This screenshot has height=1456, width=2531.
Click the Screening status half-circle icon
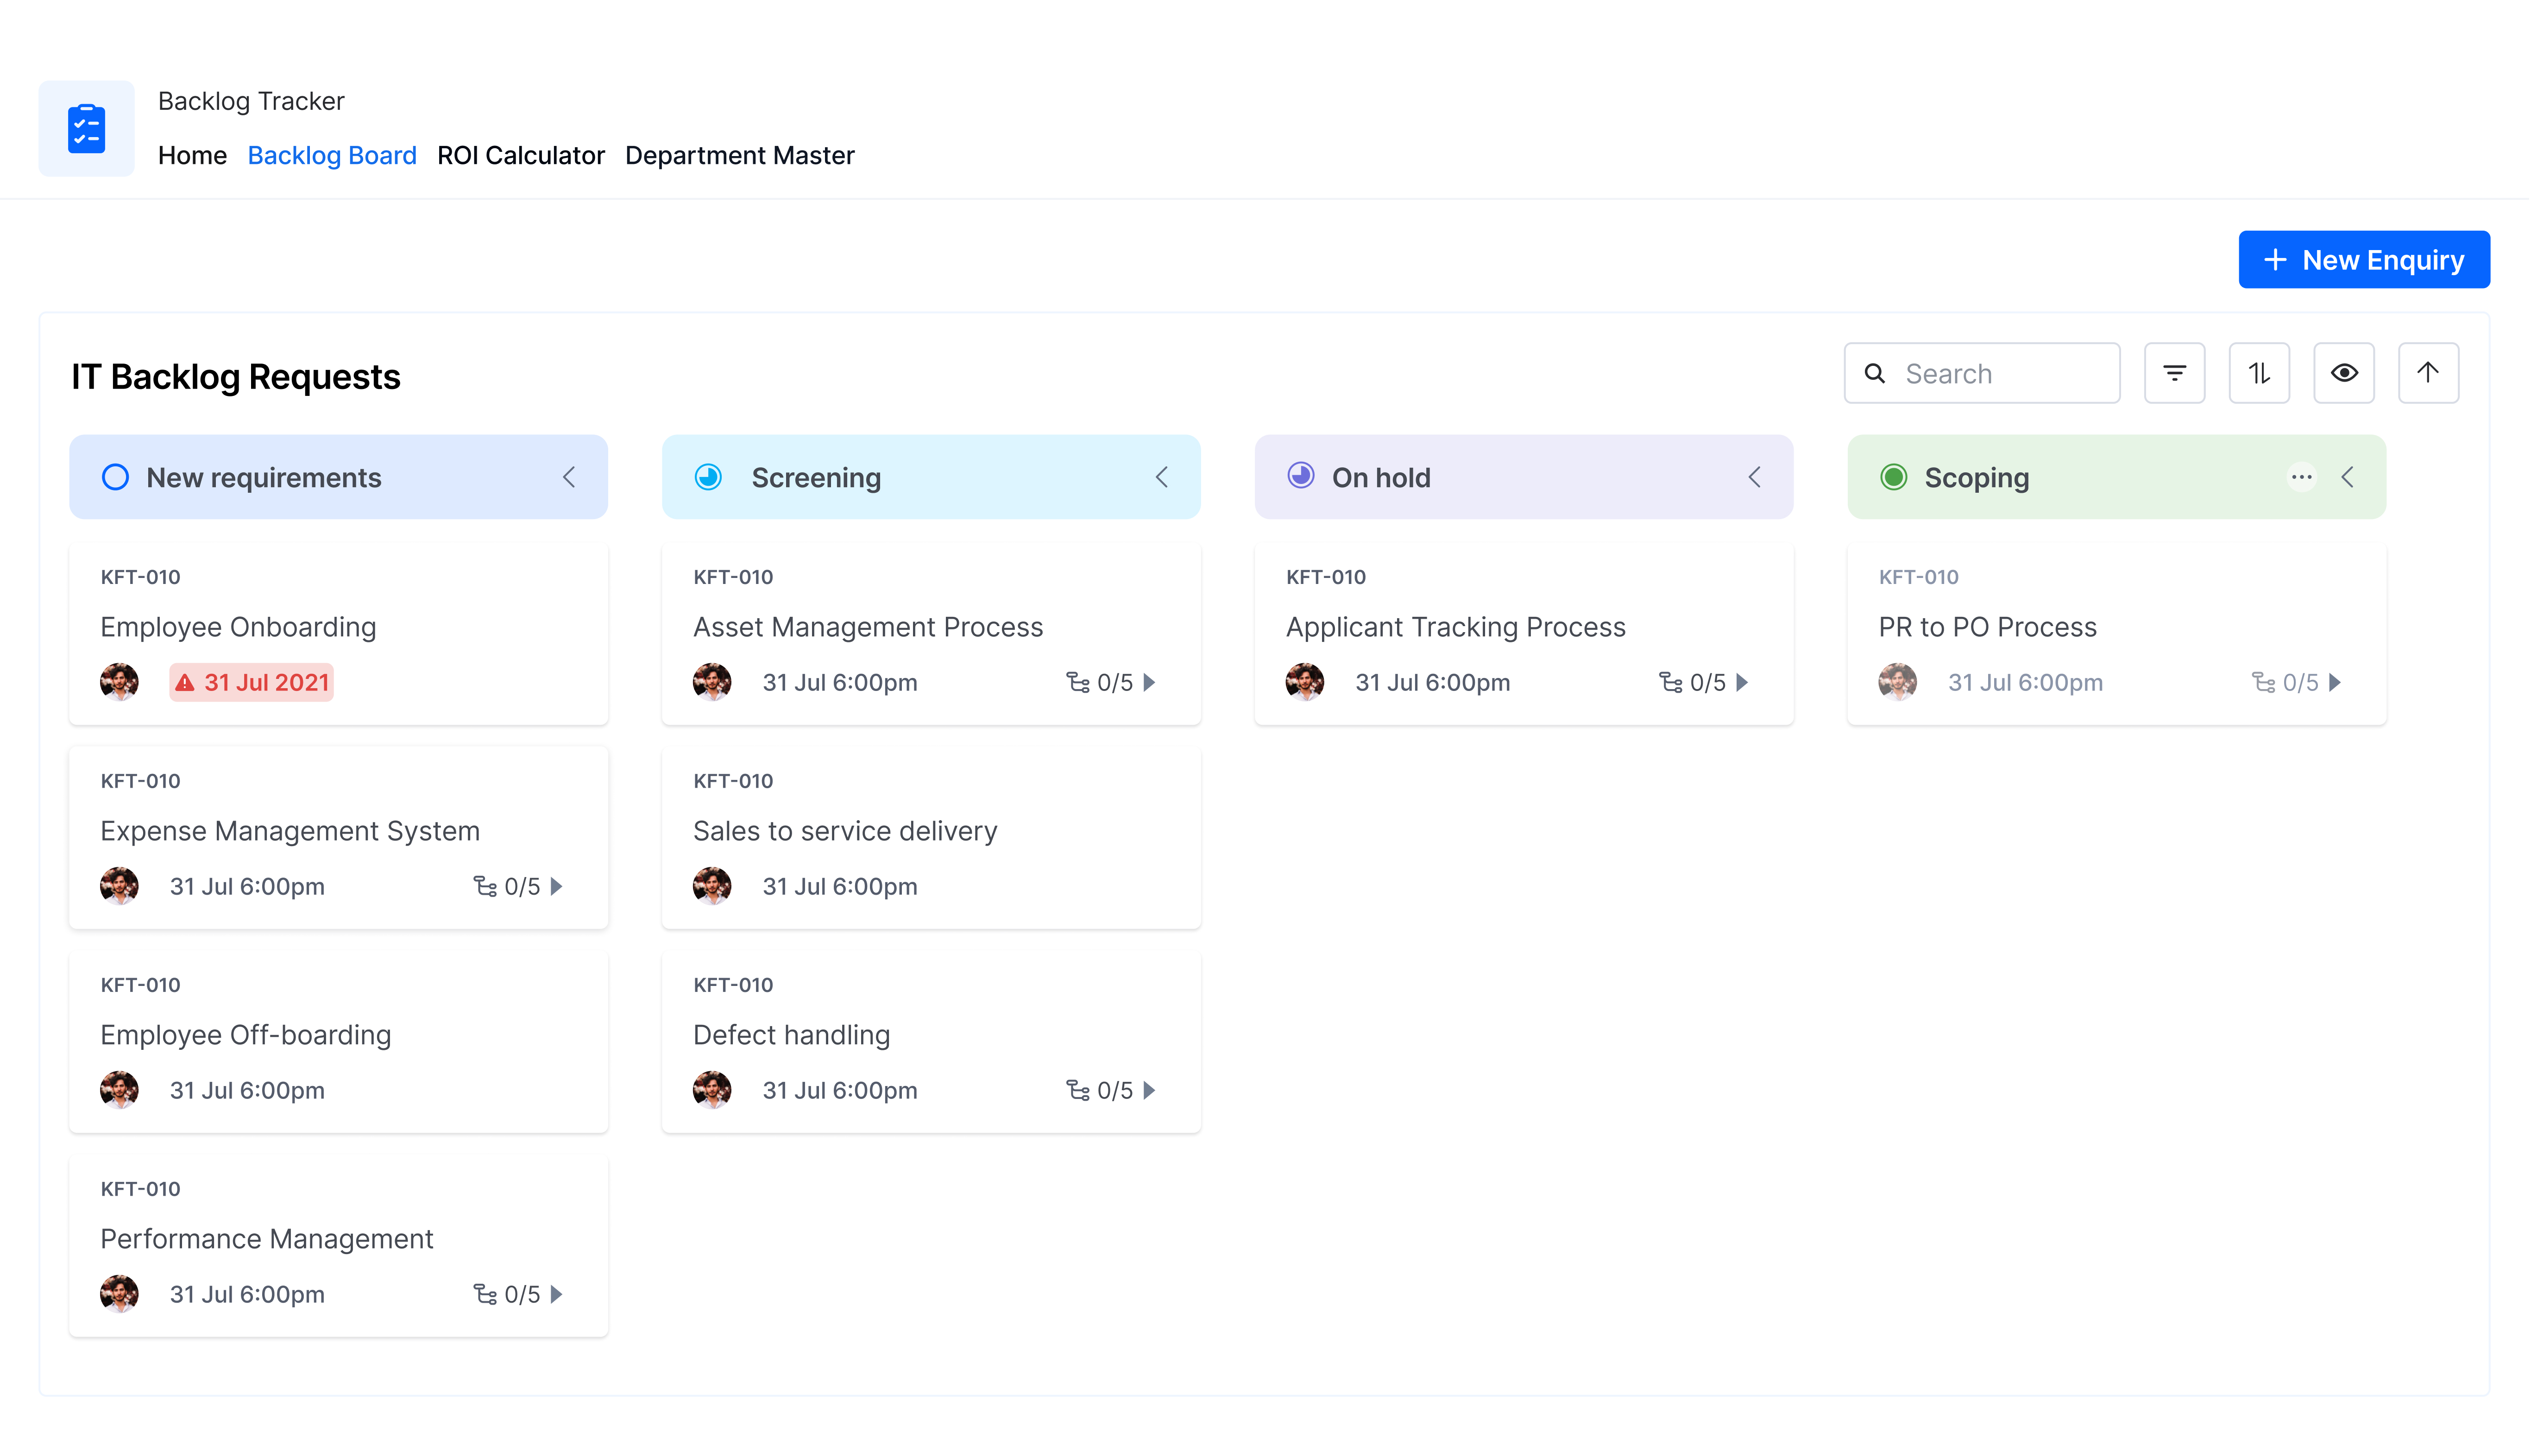point(708,477)
